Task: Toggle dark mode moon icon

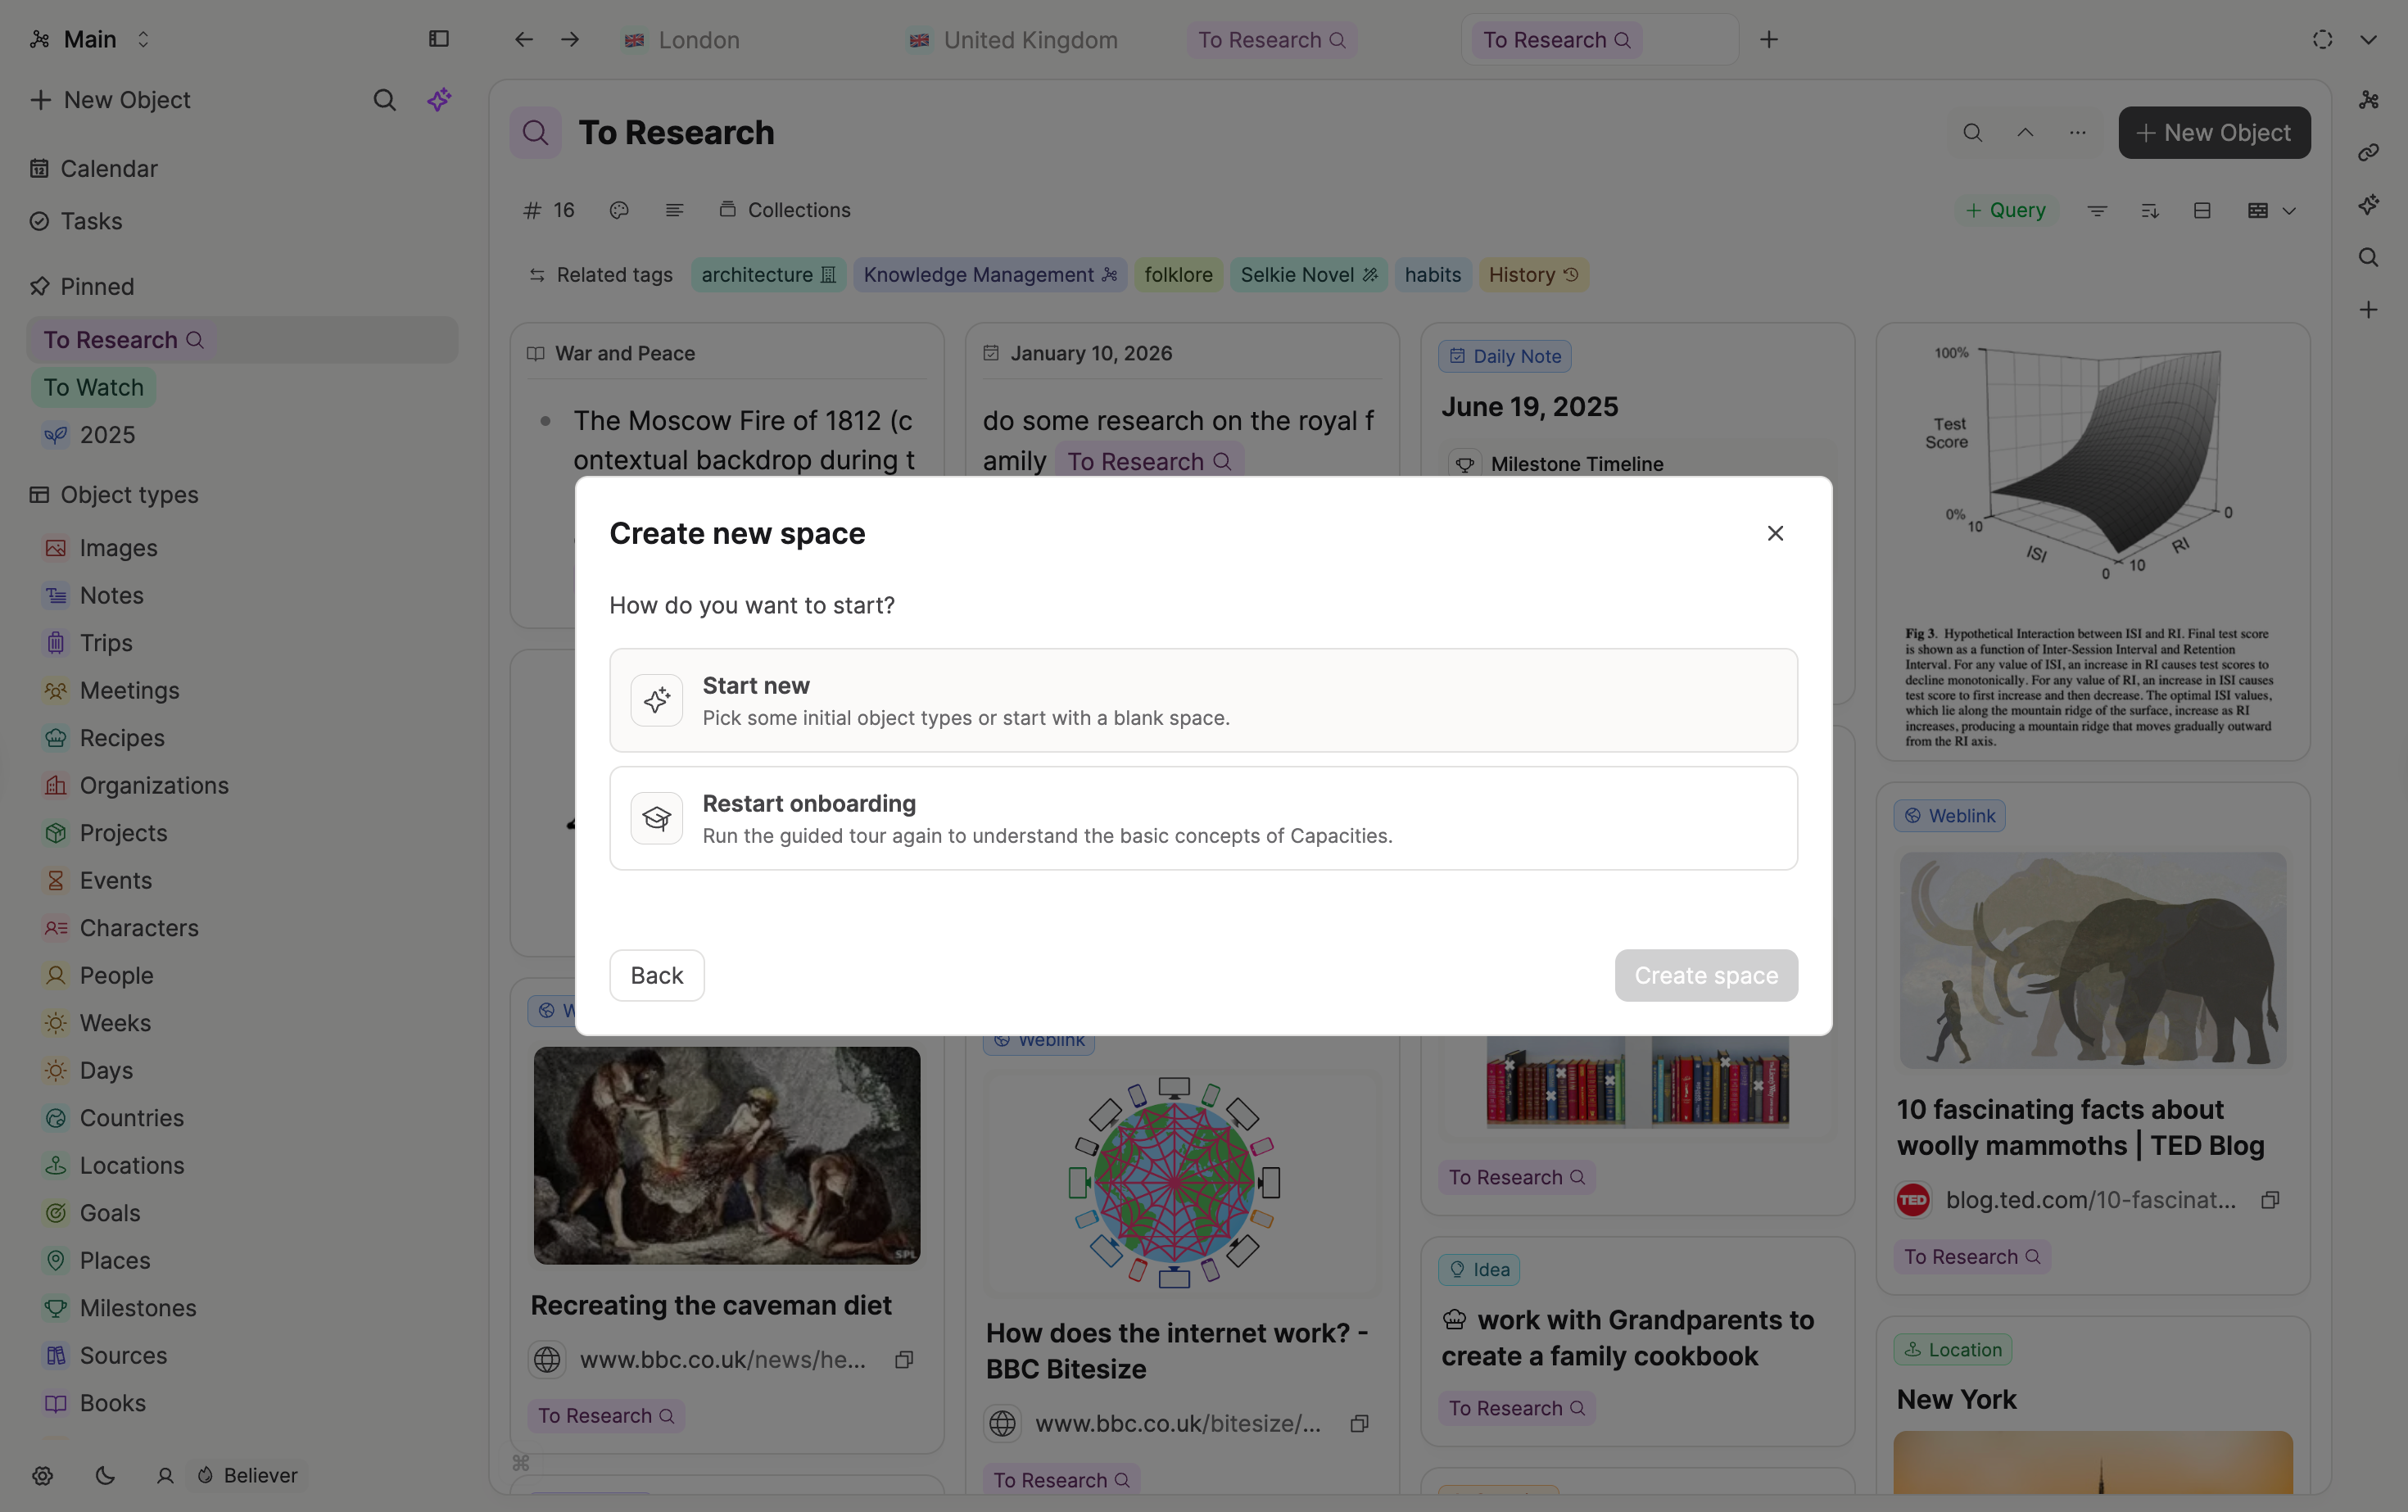Action: pyautogui.click(x=105, y=1475)
